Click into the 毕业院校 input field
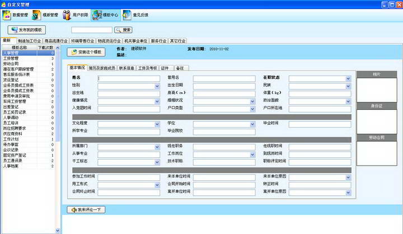The image size is (403, 234). (x=224, y=132)
